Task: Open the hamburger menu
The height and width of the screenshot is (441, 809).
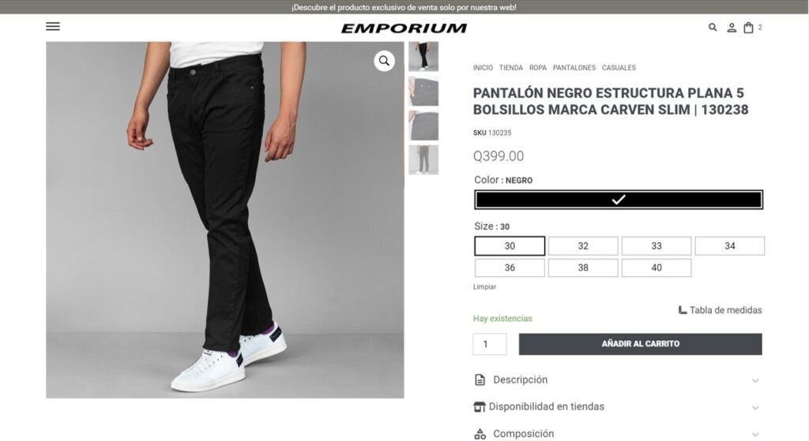Action: (x=53, y=26)
